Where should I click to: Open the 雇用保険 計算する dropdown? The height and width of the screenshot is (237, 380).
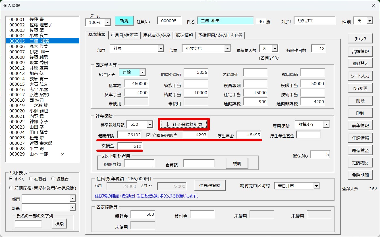[326, 124]
